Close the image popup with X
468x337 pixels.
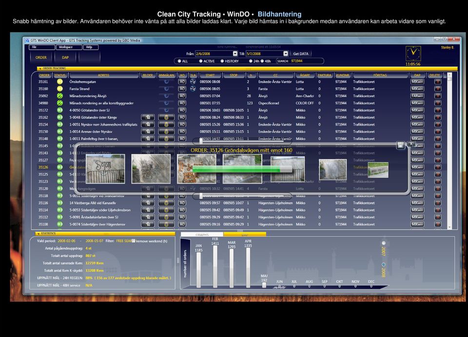[x=411, y=144]
